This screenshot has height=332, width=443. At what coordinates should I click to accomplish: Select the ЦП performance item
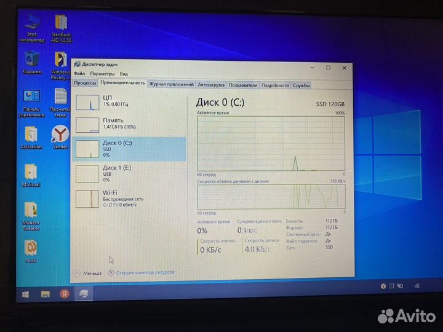pos(130,101)
